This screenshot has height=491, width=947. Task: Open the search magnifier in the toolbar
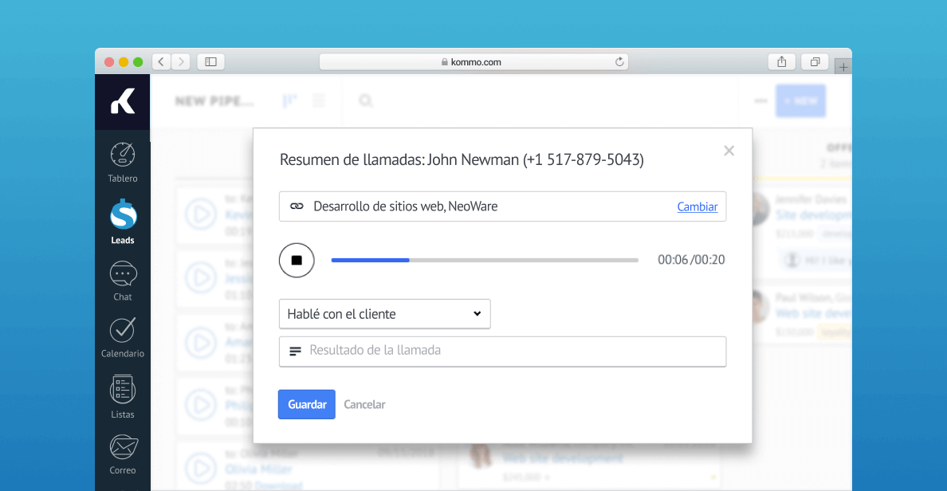coord(365,100)
